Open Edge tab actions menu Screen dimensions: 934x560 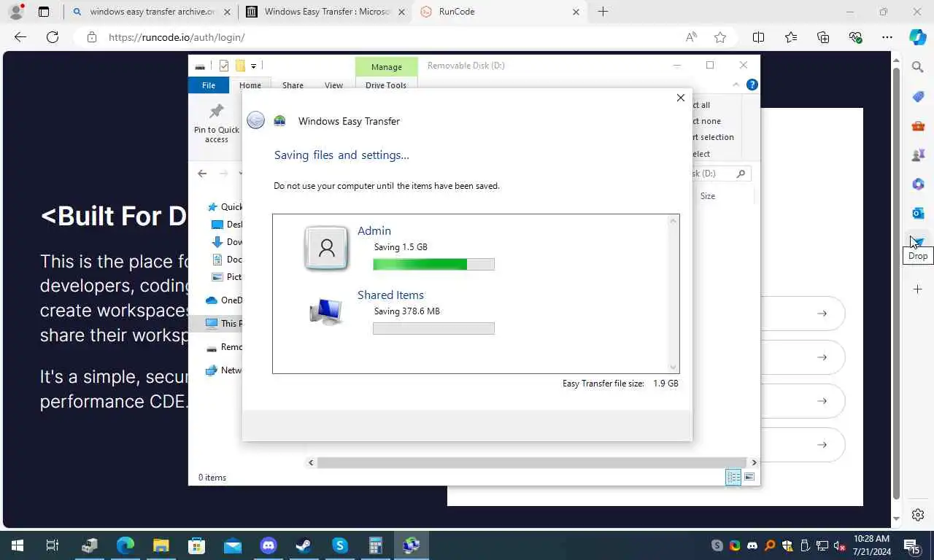[x=44, y=12]
